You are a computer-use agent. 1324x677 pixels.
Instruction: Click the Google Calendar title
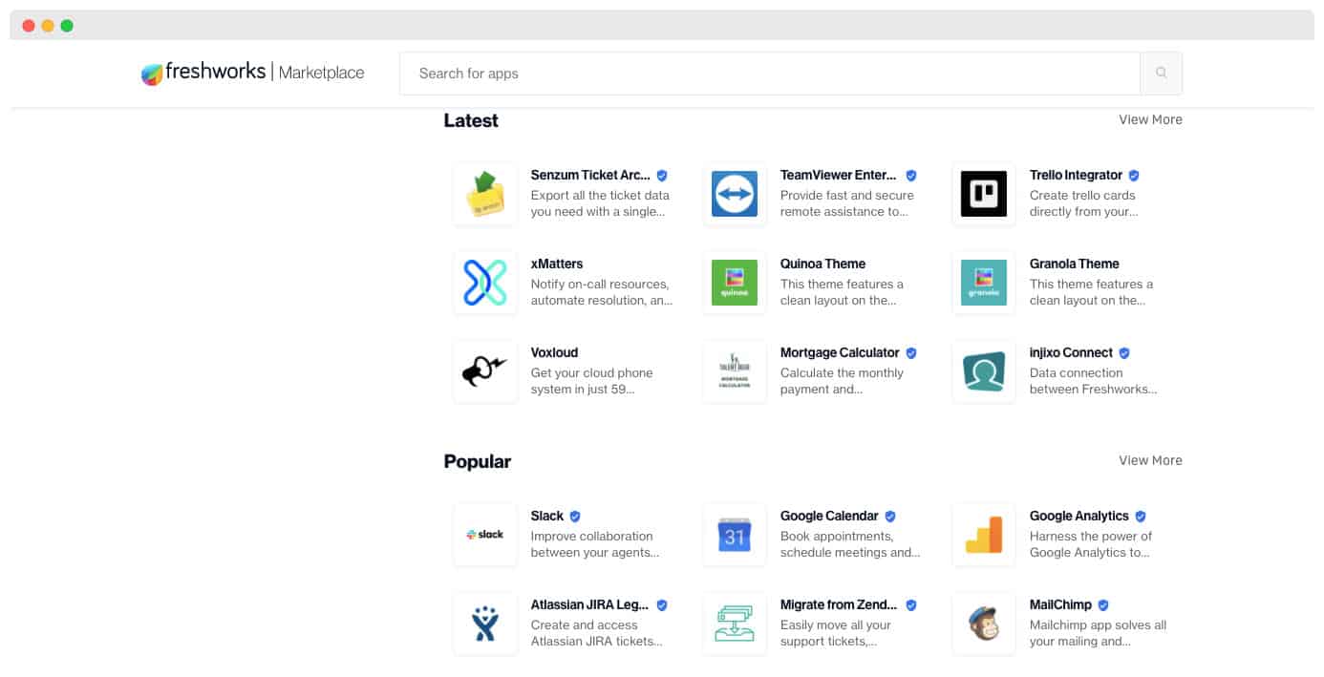point(829,516)
